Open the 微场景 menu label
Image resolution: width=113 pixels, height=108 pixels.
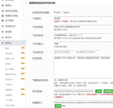point(8,32)
